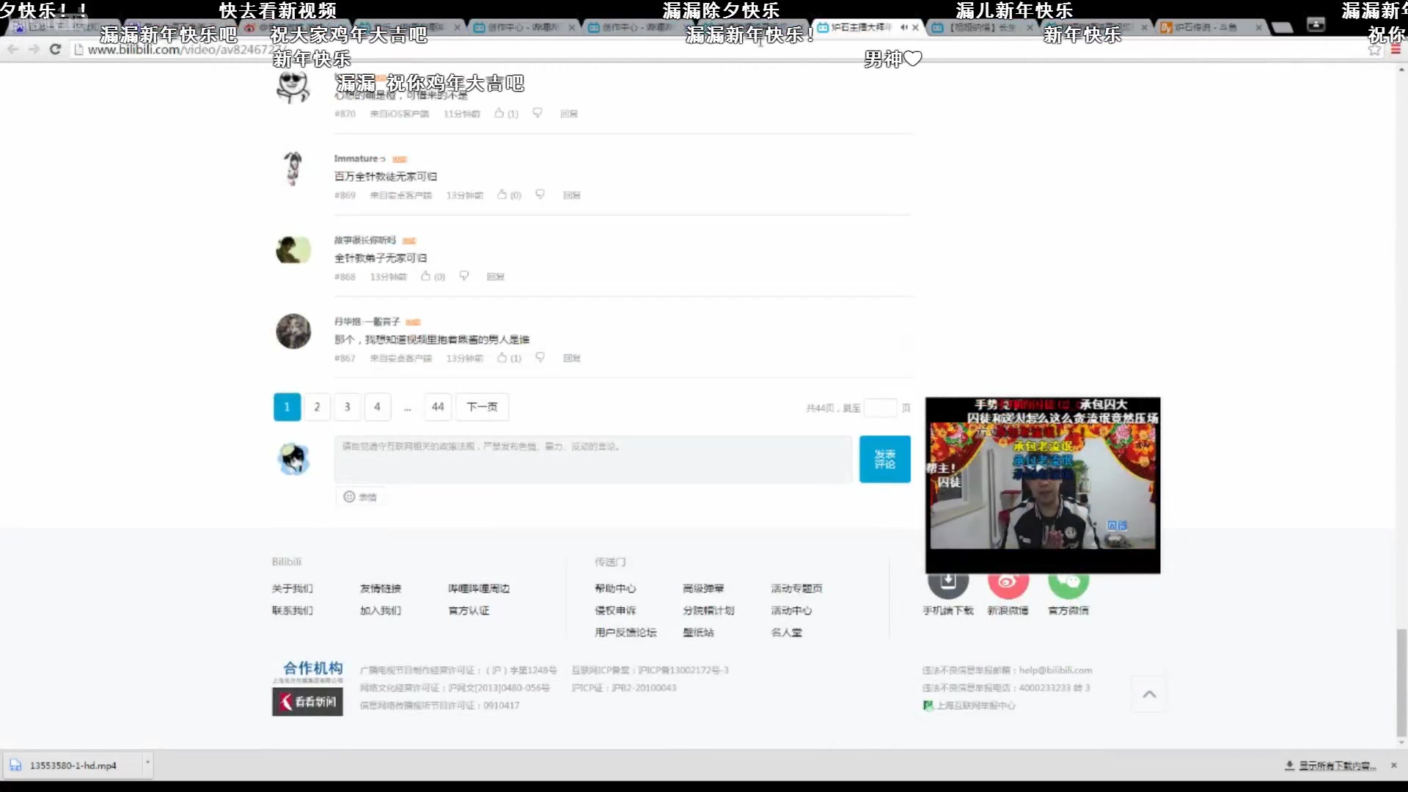Mute the active tab via speaker icon
Screen dimensions: 1408x792
pos(903,27)
